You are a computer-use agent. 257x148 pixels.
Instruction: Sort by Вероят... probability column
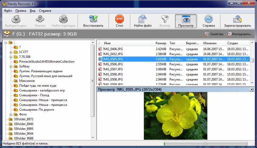pos(193,43)
